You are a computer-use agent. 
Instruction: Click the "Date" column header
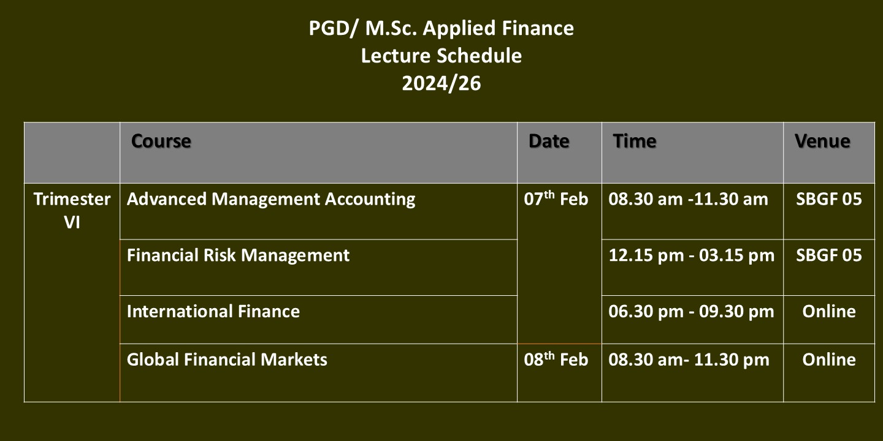pos(549,141)
